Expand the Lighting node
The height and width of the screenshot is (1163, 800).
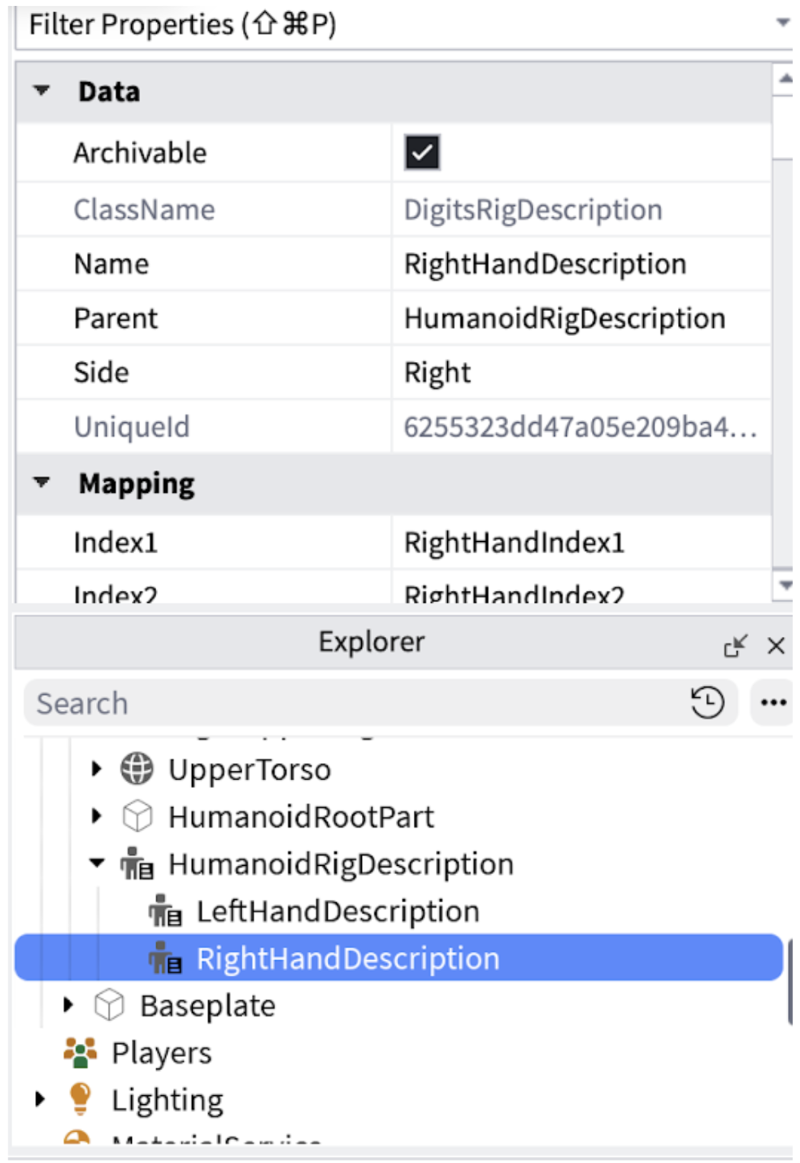(40, 1100)
